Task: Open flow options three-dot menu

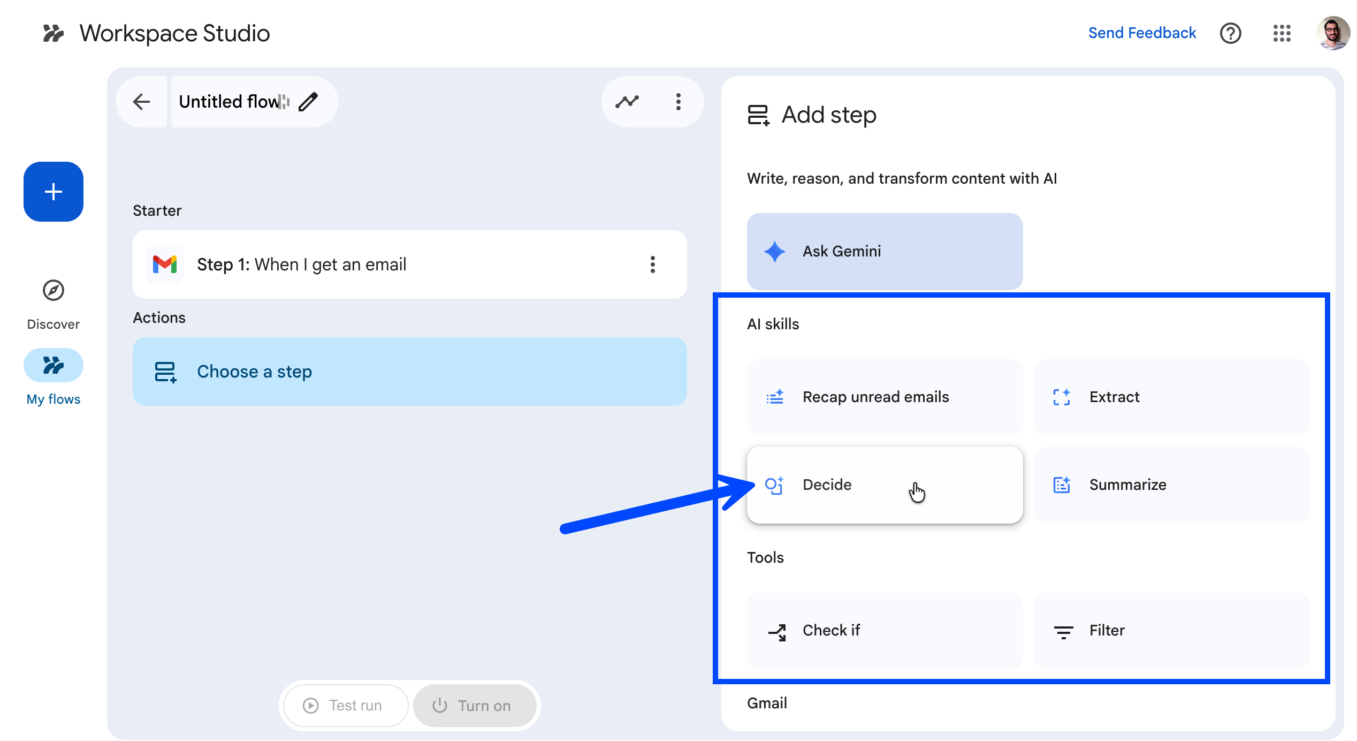Action: point(678,102)
